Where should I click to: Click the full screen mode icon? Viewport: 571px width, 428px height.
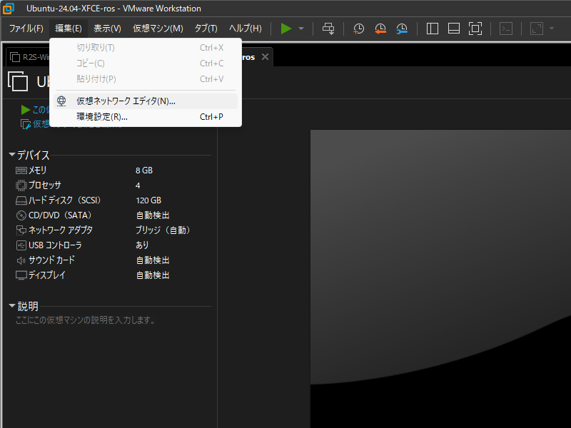coord(475,29)
